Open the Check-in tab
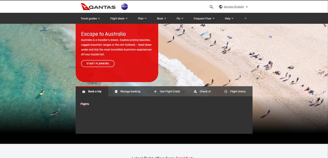This screenshot has width=328, height=158. [202, 91]
